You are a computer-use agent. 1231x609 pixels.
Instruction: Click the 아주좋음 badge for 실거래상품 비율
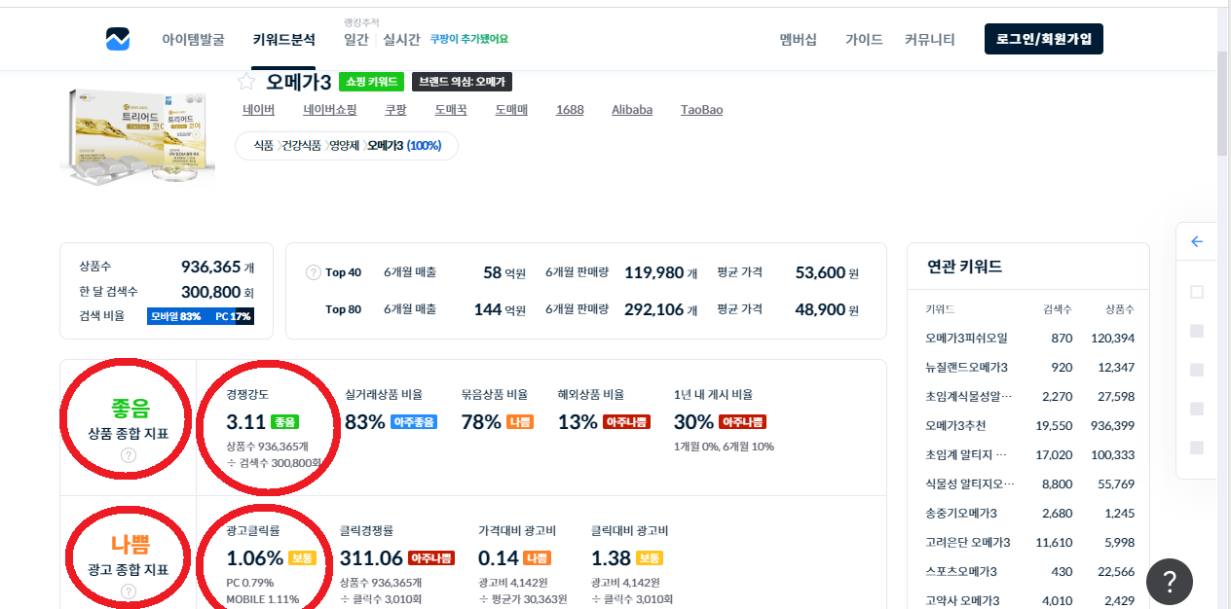point(413,422)
